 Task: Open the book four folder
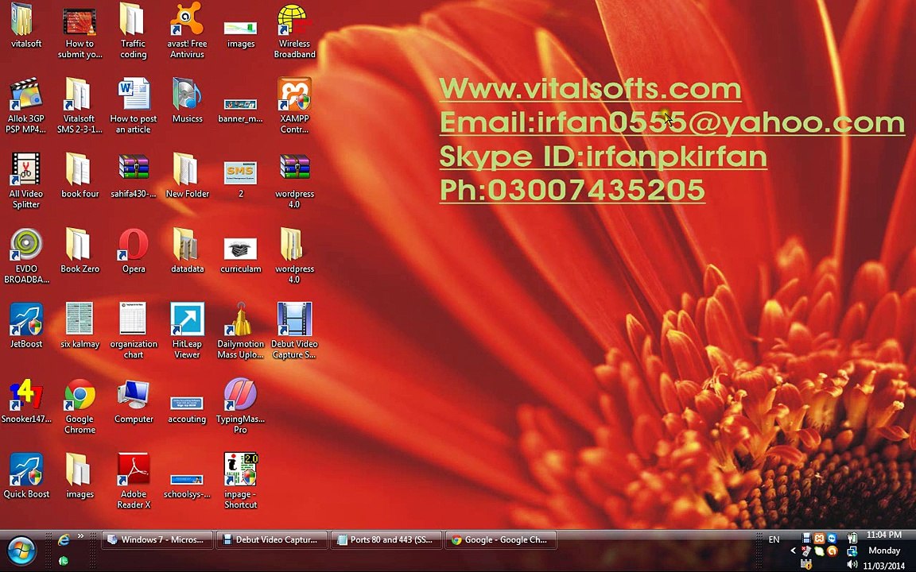coord(80,176)
